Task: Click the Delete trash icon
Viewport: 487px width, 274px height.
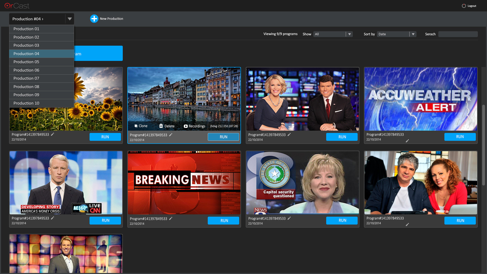Action: pos(161,126)
